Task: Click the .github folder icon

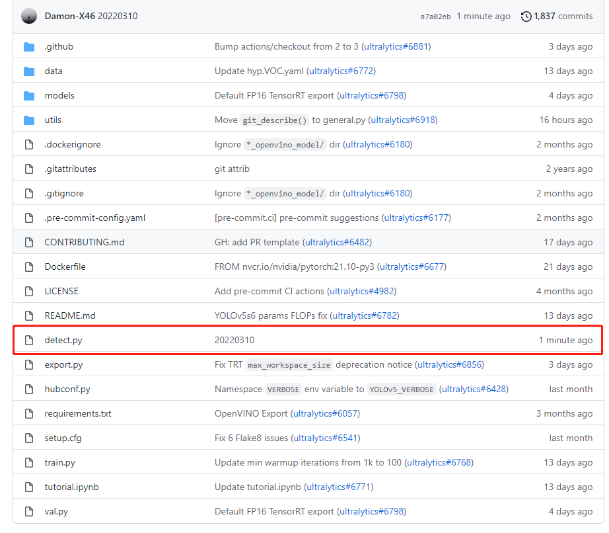Action: coord(29,47)
